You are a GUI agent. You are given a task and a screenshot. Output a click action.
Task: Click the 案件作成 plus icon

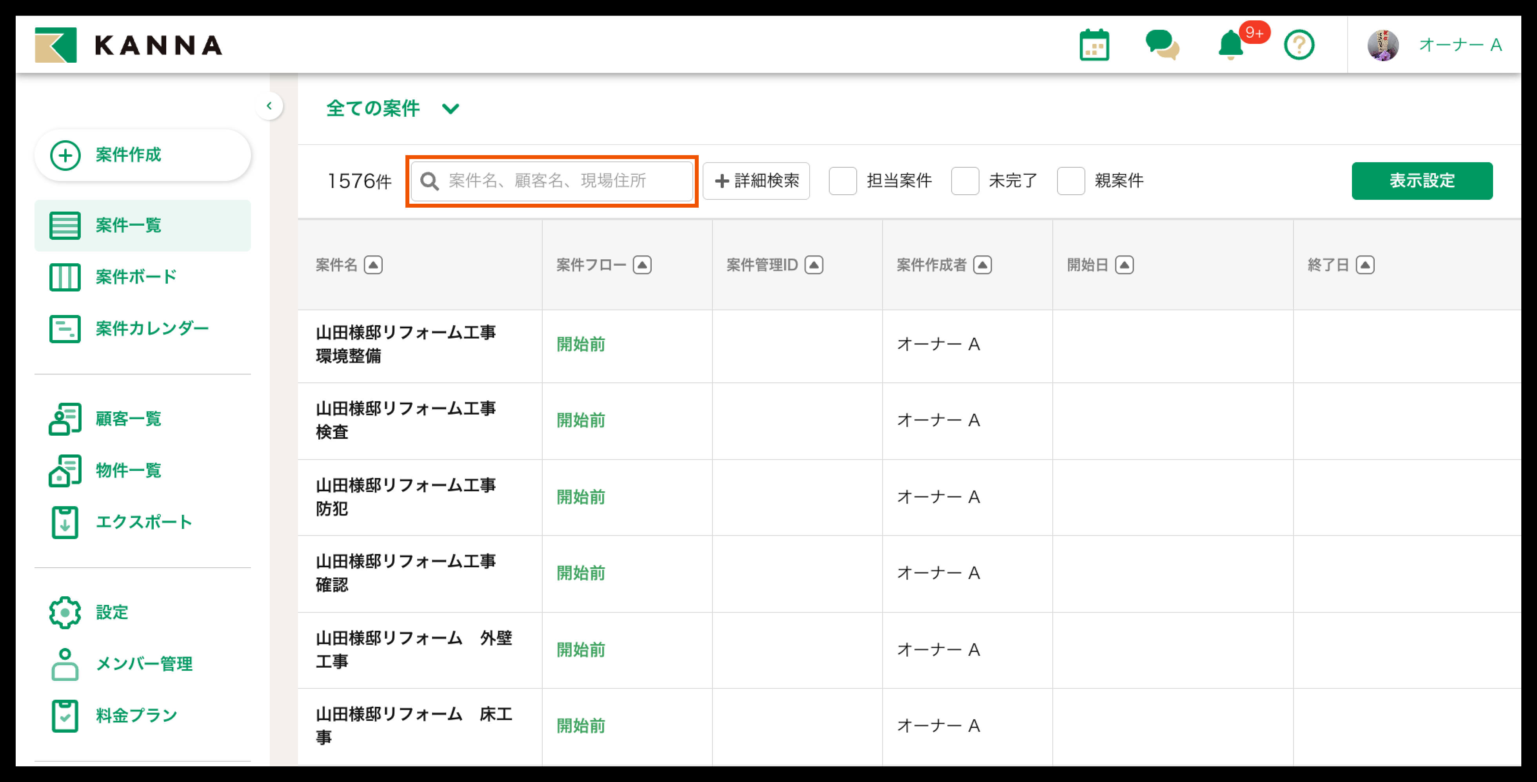65,155
